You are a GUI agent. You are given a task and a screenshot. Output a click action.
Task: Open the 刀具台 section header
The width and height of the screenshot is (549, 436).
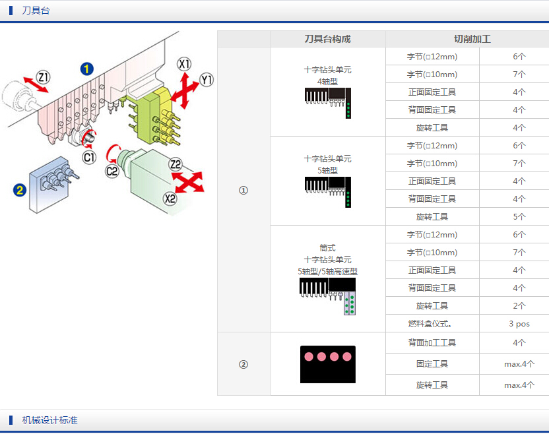(36, 11)
